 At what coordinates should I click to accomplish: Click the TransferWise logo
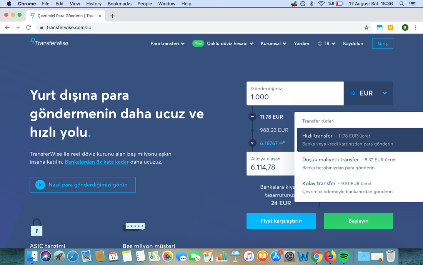49,43
